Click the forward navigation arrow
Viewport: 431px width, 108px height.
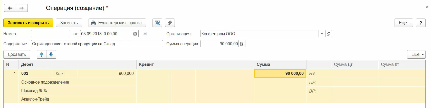tap(22, 8)
